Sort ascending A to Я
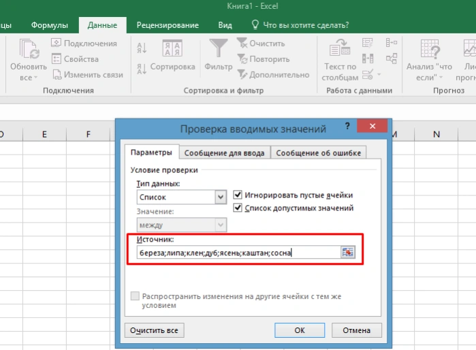Image resolution: width=476 pixels, height=350 pixels. click(x=142, y=48)
